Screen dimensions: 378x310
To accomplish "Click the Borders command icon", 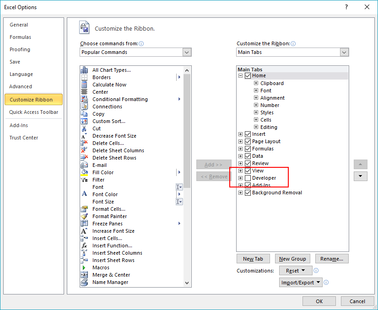I will pos(84,77).
